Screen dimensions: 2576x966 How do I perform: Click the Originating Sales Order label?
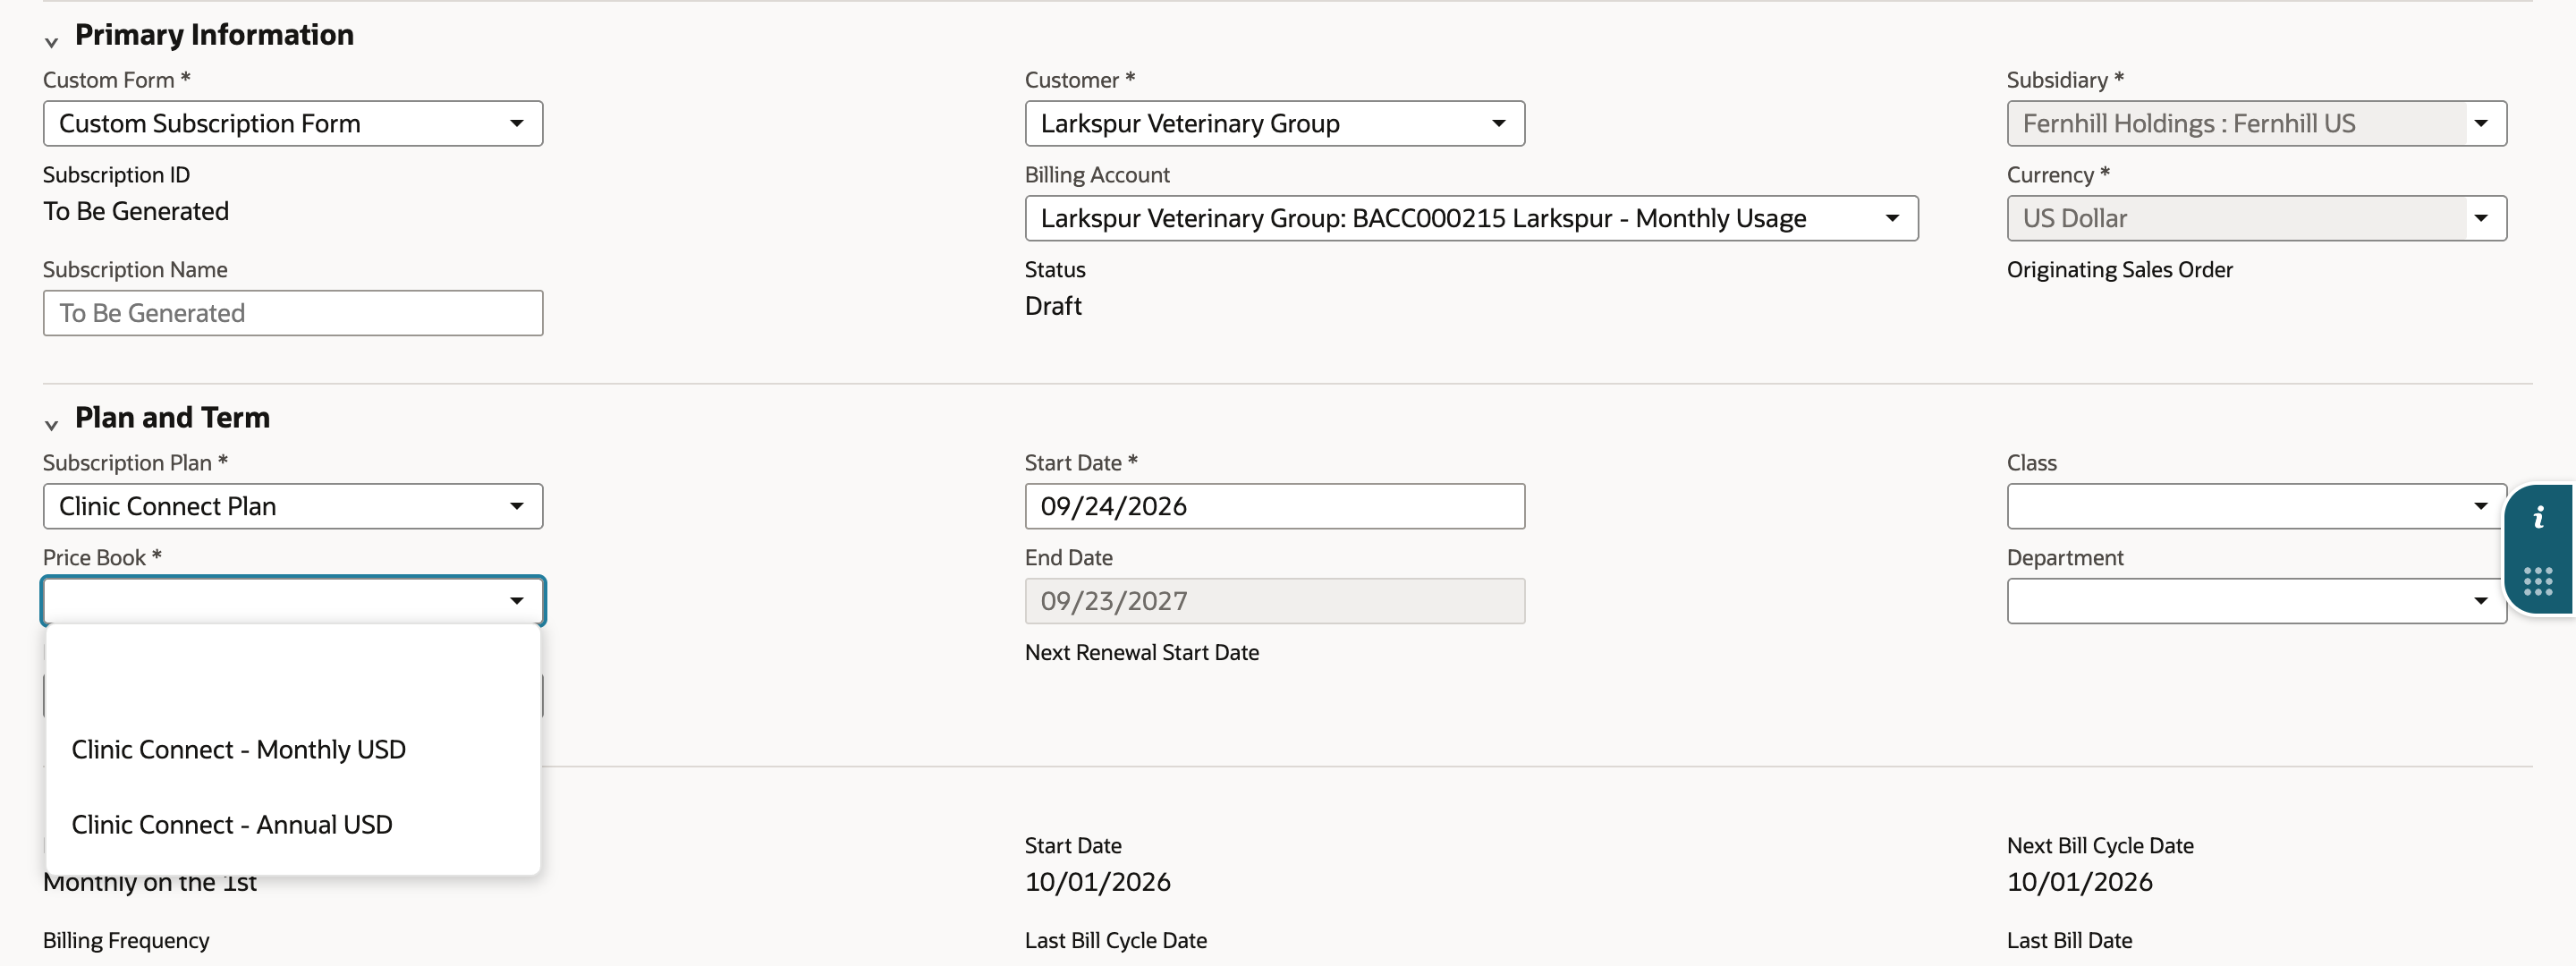pos(2119,269)
